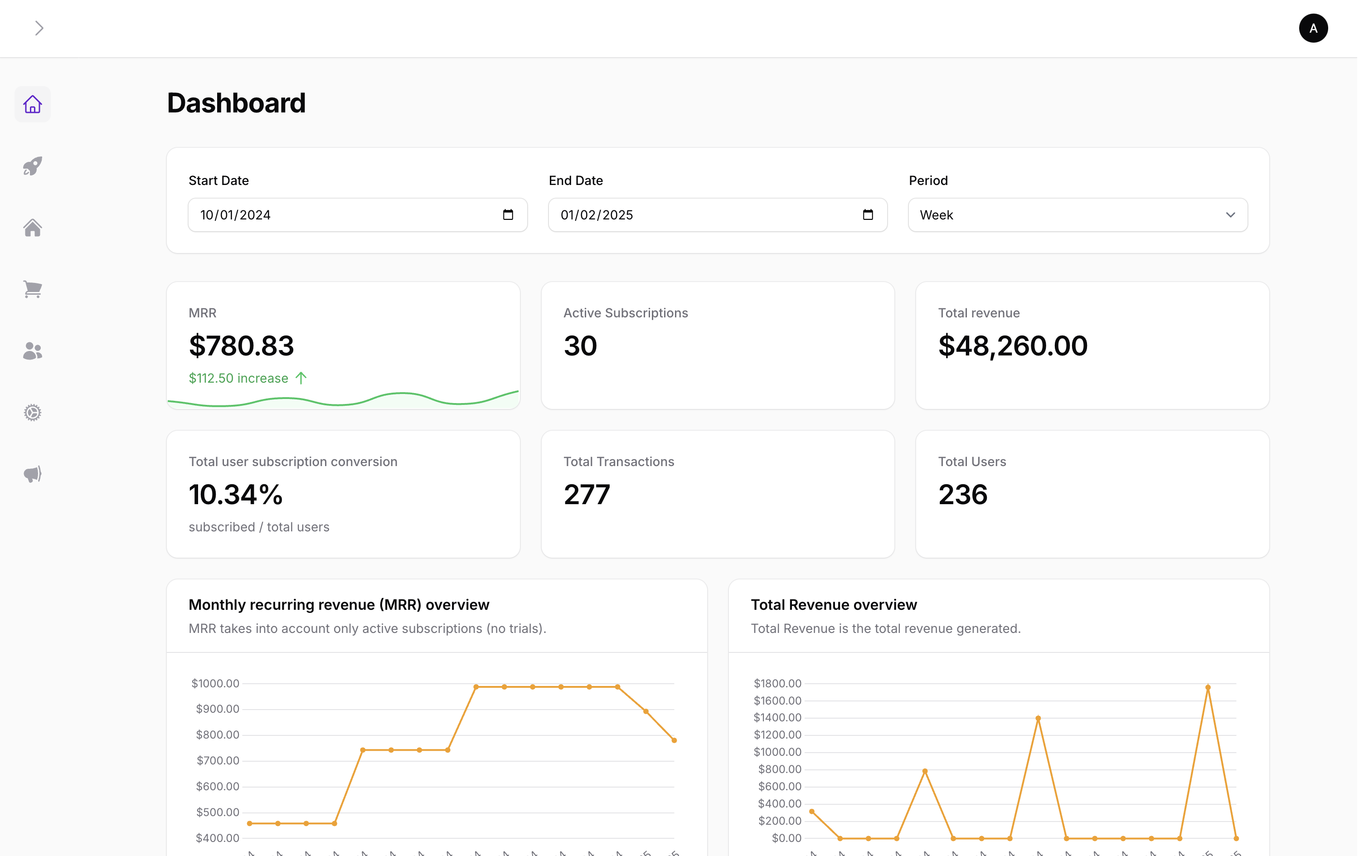The height and width of the screenshot is (856, 1359).
Task: Open the shopping cart sidebar icon
Action: [32, 289]
